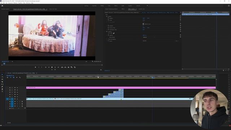The width and height of the screenshot is (231, 130).
Task: Select the Razor tool
Action: tap(2, 82)
